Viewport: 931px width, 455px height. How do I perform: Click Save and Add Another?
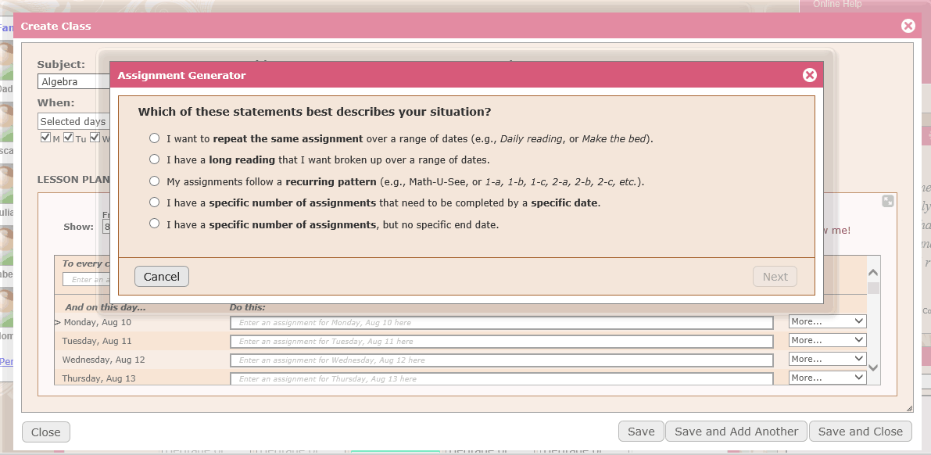pyautogui.click(x=736, y=432)
